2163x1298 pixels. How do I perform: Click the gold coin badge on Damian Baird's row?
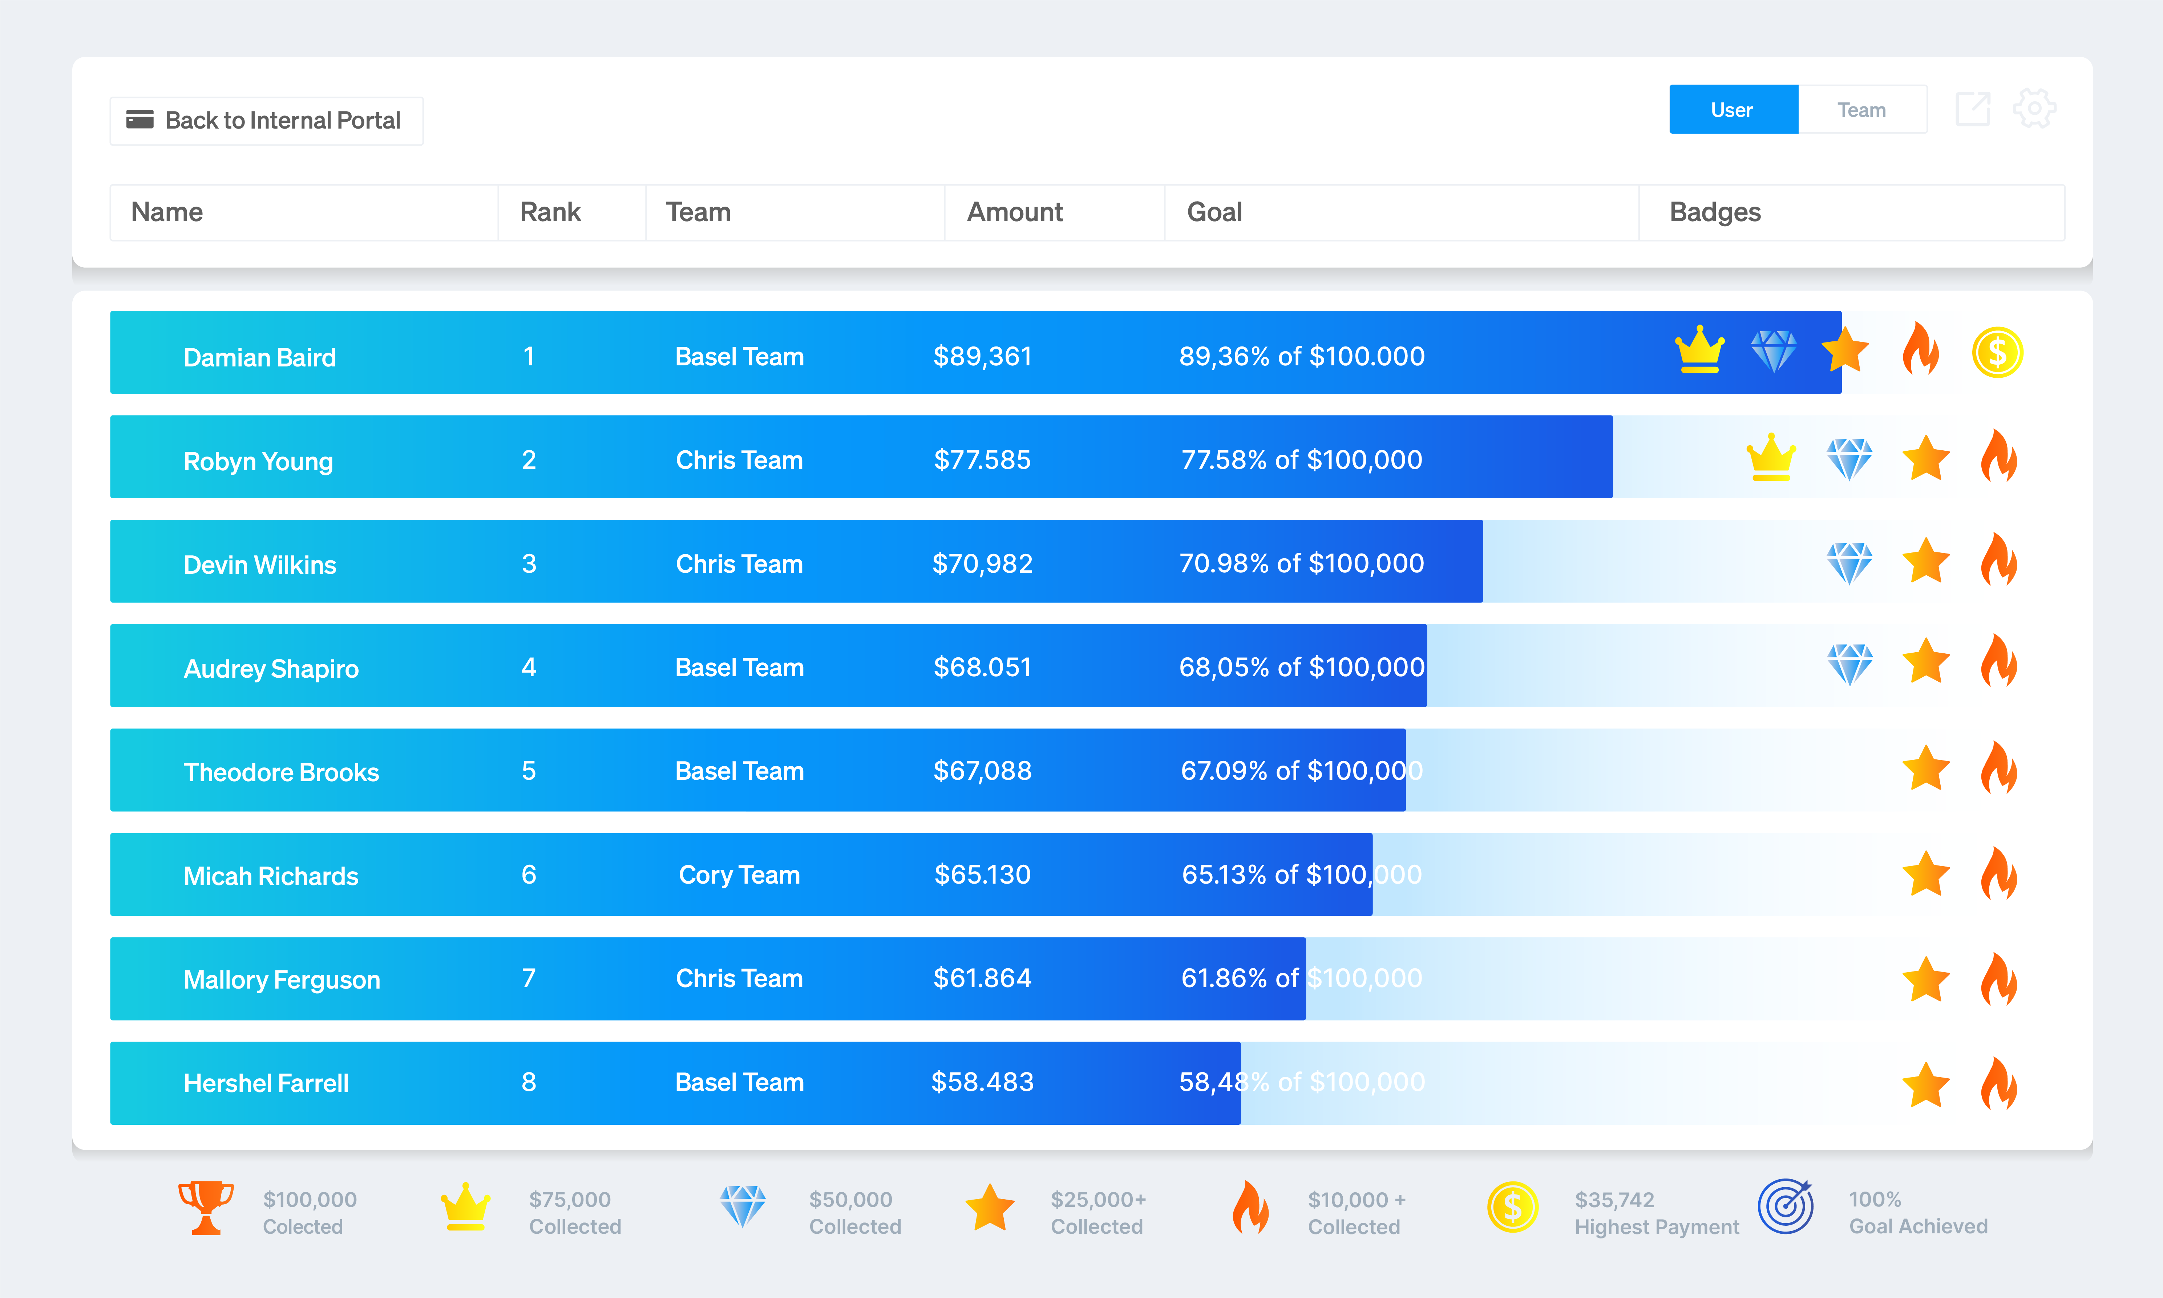[1997, 353]
